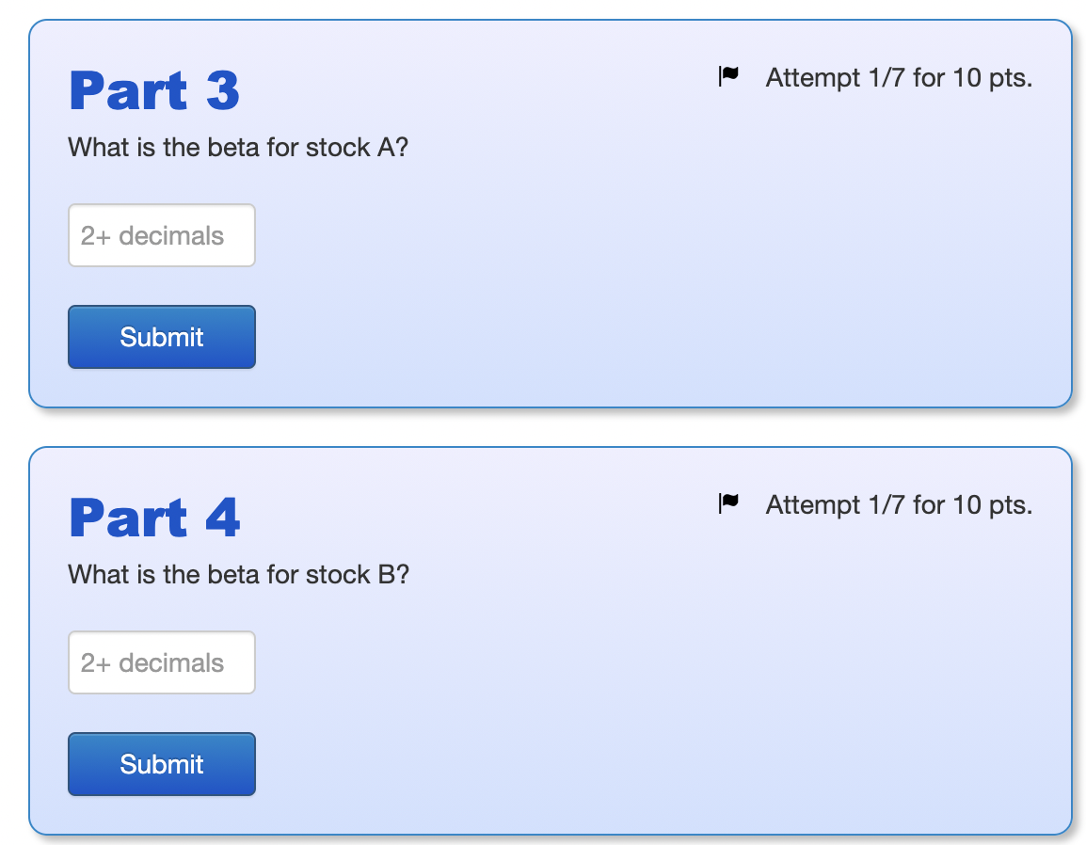The width and height of the screenshot is (1086, 845).
Task: Flag the stock A beta question
Action: (727, 77)
